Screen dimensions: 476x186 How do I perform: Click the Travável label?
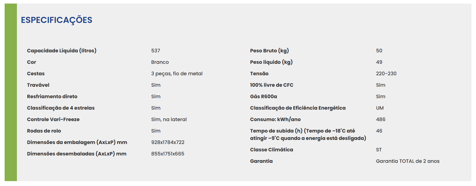pos(38,85)
